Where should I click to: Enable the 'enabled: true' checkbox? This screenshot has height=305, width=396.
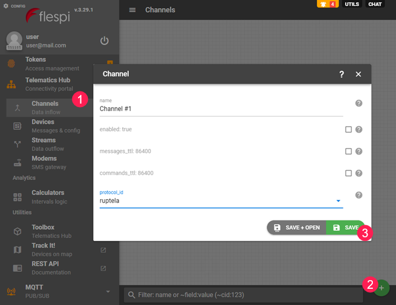(x=348, y=130)
